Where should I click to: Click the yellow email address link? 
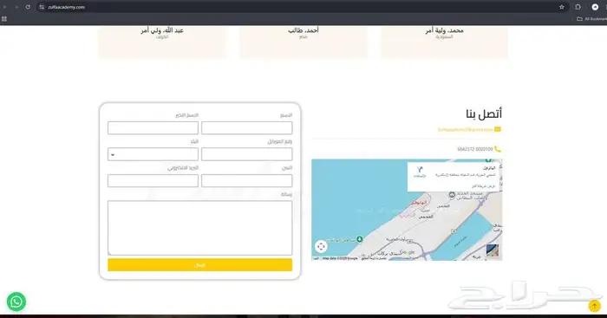[x=465, y=130]
